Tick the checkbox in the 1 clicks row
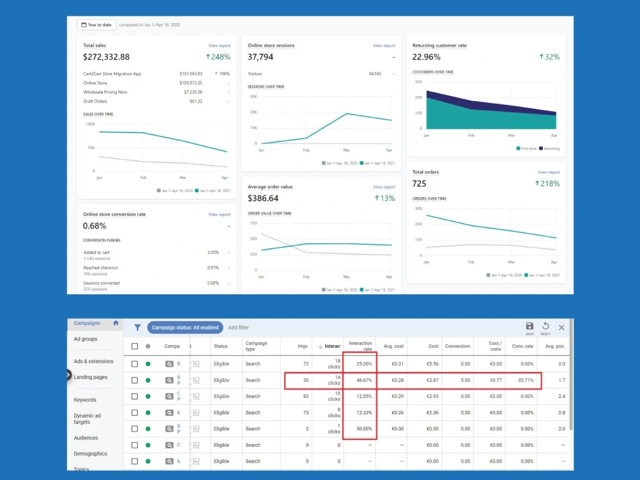 [x=134, y=429]
